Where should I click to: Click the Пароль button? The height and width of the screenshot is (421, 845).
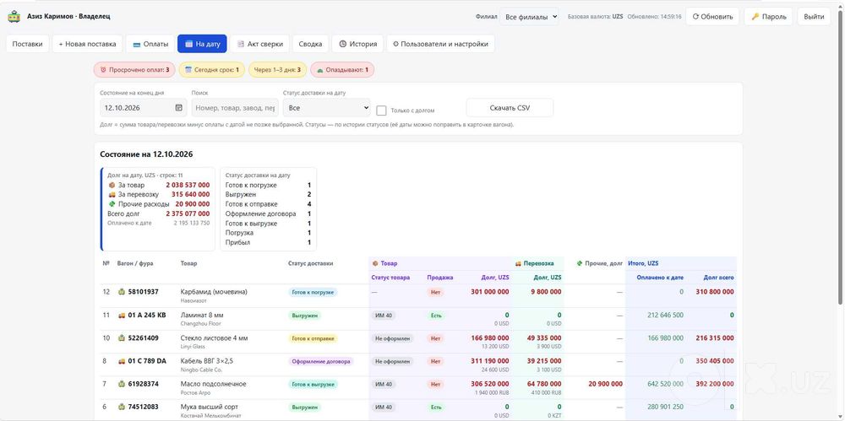pos(768,17)
